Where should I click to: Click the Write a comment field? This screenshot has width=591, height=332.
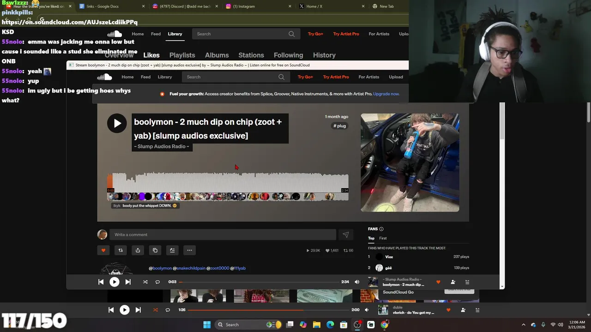(223, 235)
